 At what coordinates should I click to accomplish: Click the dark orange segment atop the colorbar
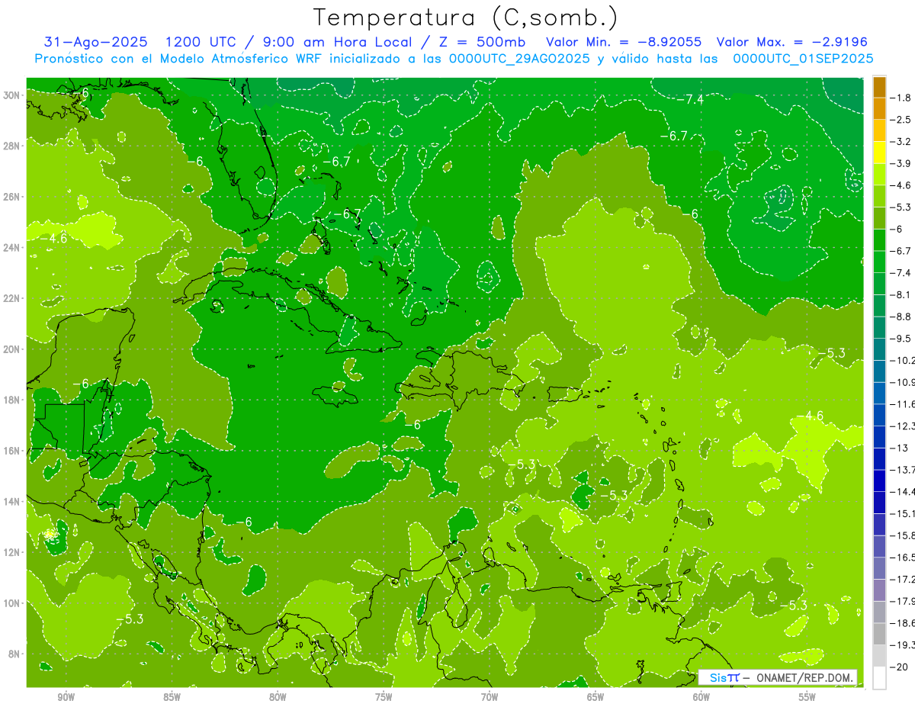(x=879, y=86)
